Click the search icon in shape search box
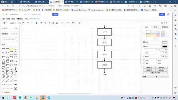The image size is (178, 100). pos(16,28)
